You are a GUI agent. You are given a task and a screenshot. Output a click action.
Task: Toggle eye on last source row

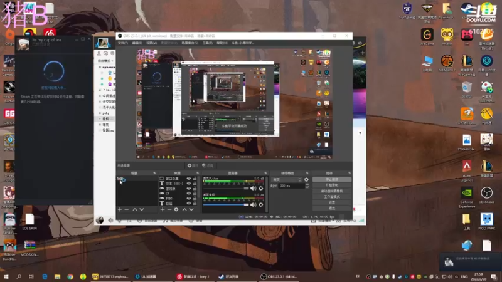pyautogui.click(x=189, y=203)
